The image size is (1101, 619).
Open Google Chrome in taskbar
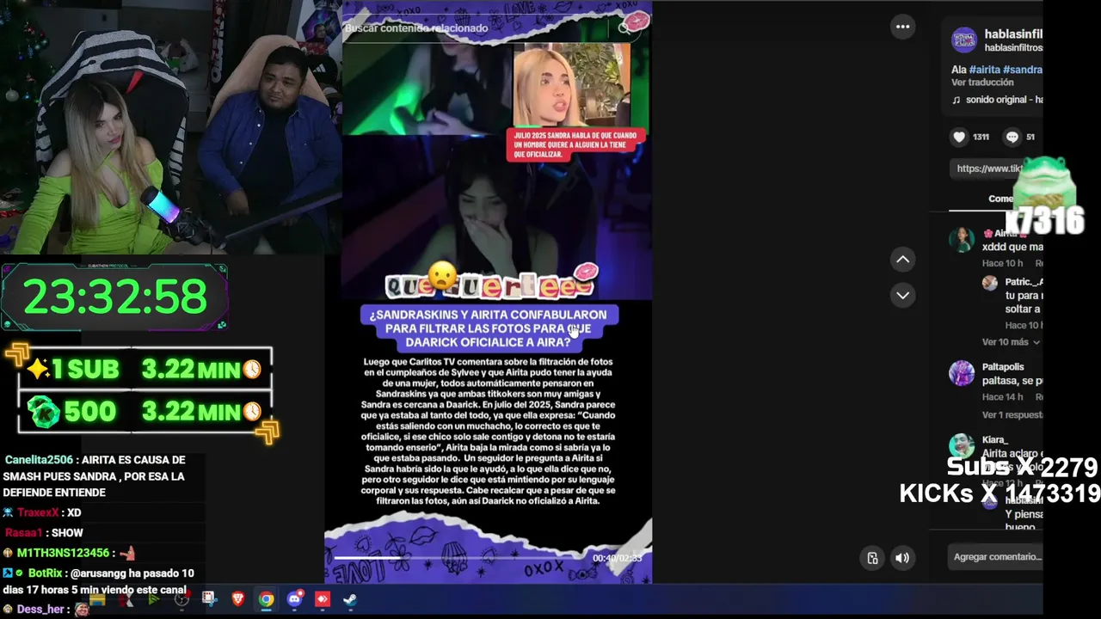pos(266,599)
